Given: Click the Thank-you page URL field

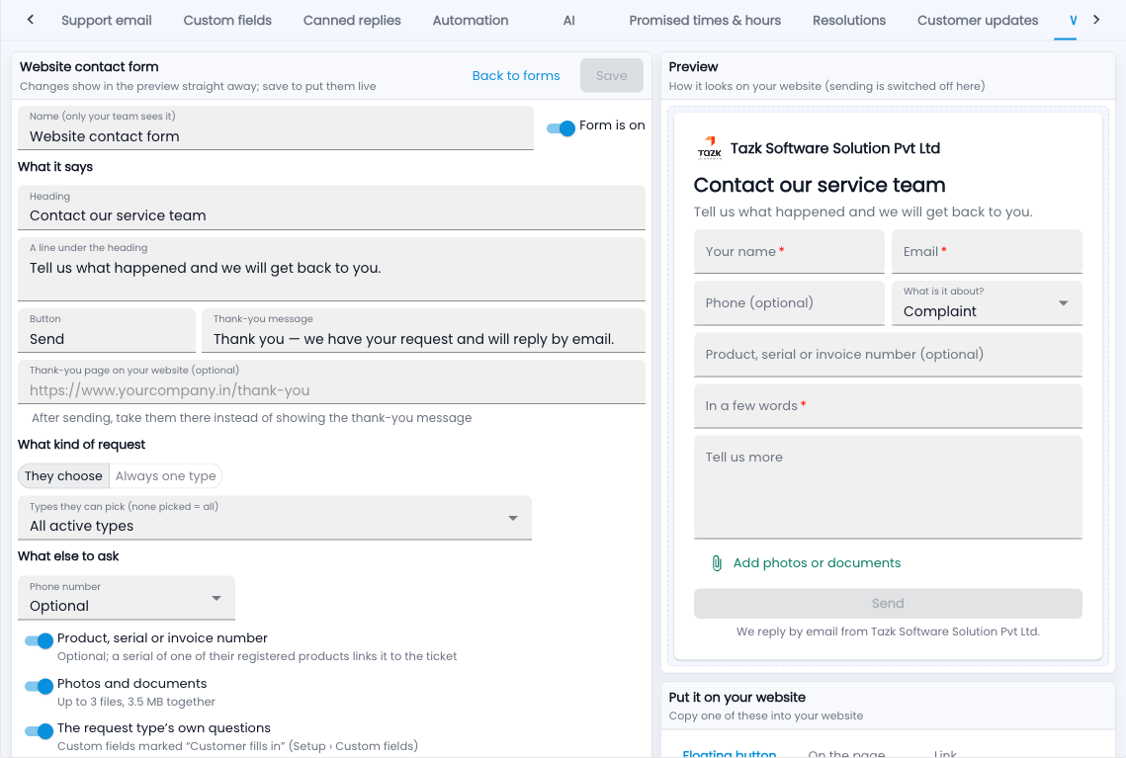Looking at the screenshot, I should pyautogui.click(x=332, y=381).
